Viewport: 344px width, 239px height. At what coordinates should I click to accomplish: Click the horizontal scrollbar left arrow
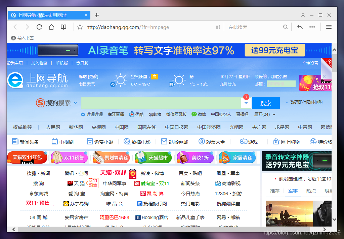[x=14, y=229]
